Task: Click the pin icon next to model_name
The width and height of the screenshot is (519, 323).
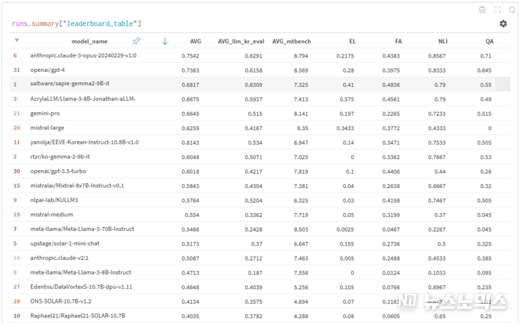Action: 136,41
